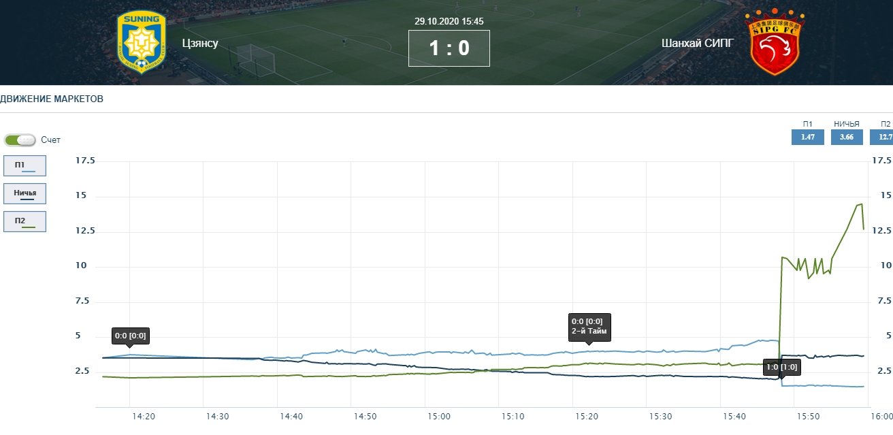Click the П2 line peak near 14.5
893x435 pixels.
pyautogui.click(x=860, y=204)
